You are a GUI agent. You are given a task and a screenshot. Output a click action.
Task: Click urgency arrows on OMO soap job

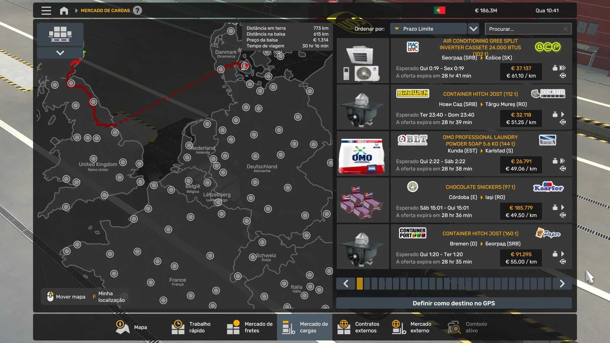pos(563,161)
